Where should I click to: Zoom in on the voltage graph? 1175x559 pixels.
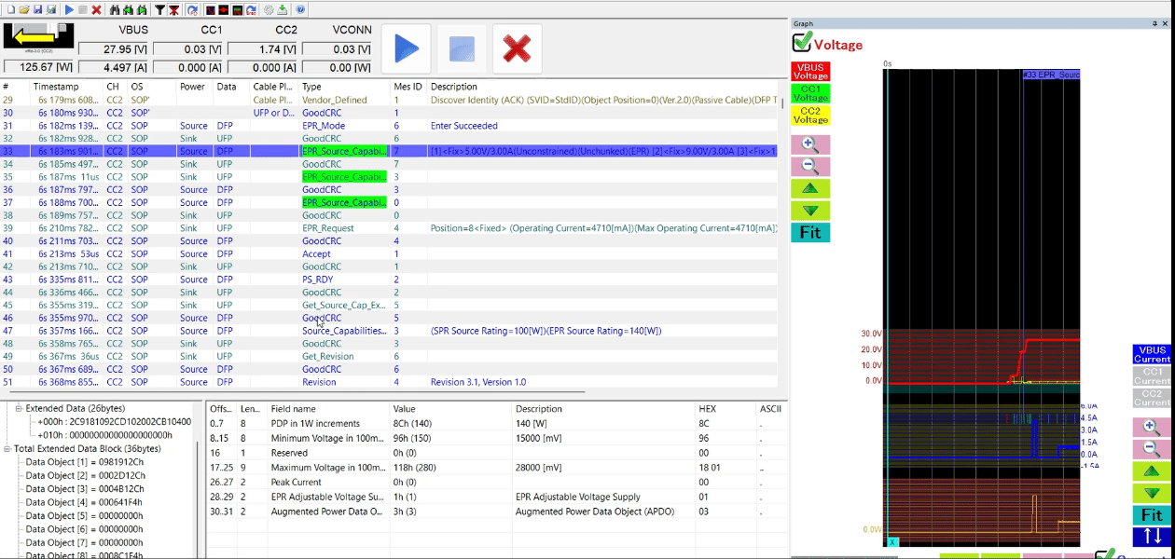[x=809, y=144]
